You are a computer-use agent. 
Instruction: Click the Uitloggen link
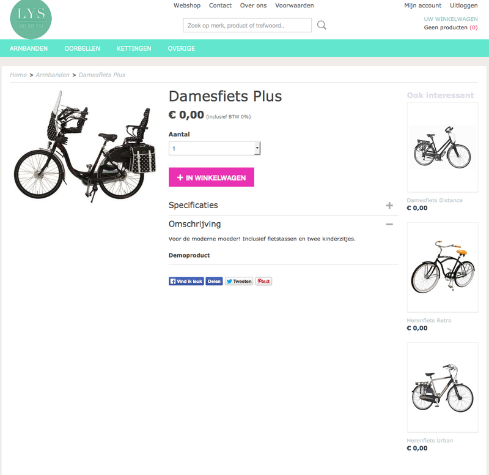(x=463, y=6)
